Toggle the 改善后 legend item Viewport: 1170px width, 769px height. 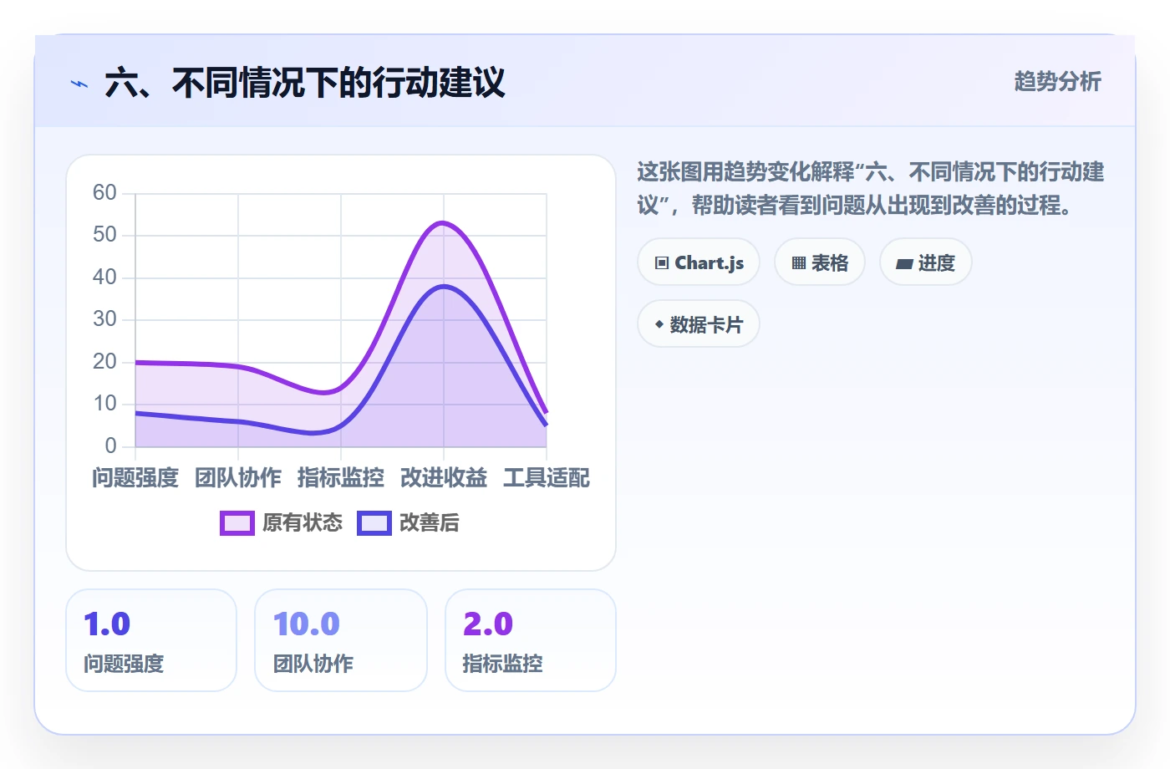pyautogui.click(x=408, y=523)
